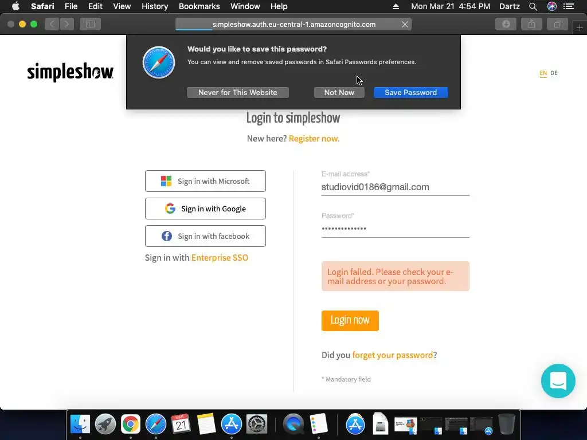Choose Not Now in the password prompt

(x=339, y=92)
